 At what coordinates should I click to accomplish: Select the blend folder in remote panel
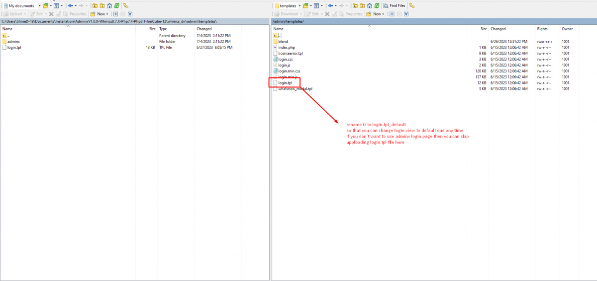(283, 42)
